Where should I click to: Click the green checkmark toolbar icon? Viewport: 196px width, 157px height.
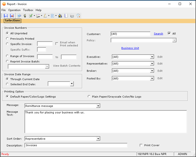(x=31, y=16)
